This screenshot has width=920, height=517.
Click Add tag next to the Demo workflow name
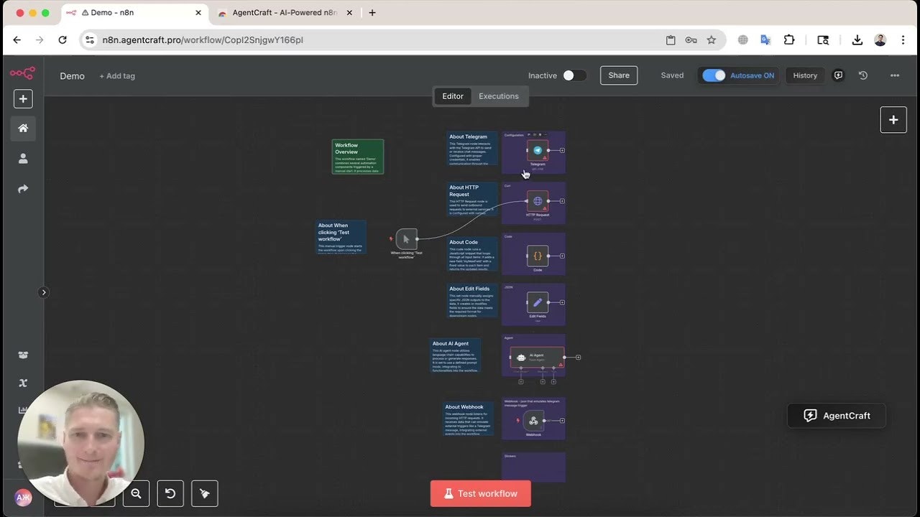117,75
